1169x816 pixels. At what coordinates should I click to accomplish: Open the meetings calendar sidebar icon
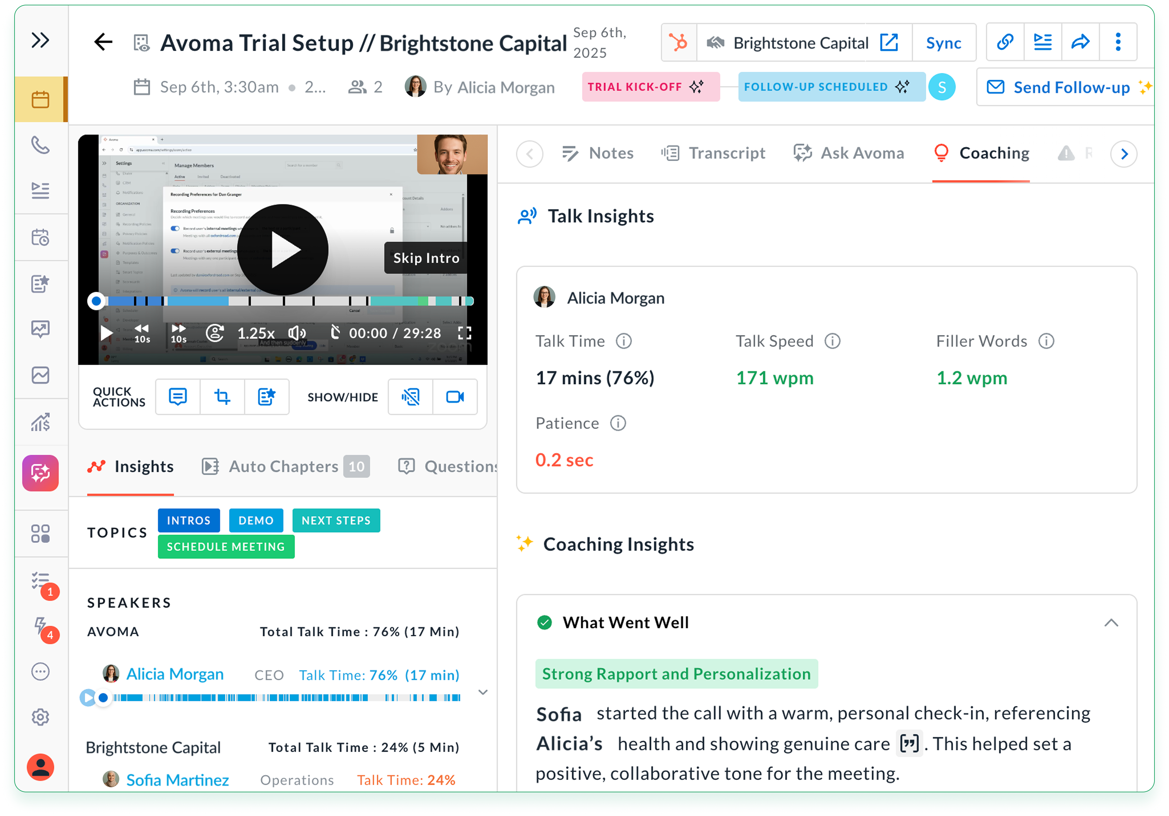40,99
